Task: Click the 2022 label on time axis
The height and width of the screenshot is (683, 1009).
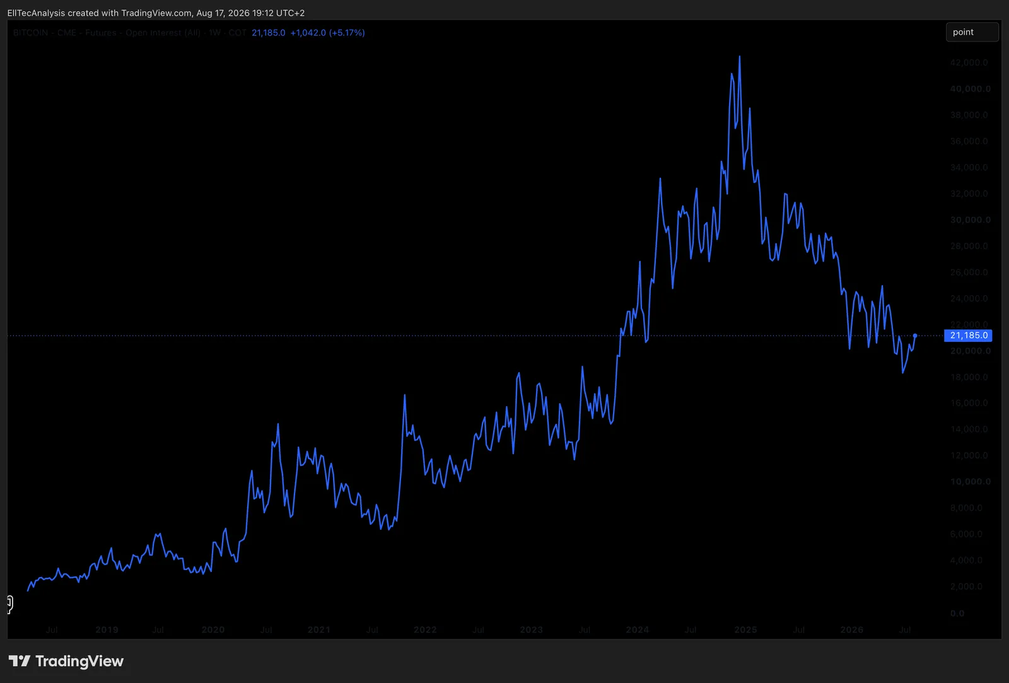Action: 425,629
